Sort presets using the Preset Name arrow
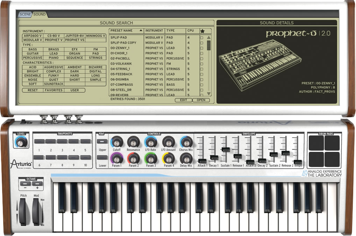 click(x=141, y=30)
